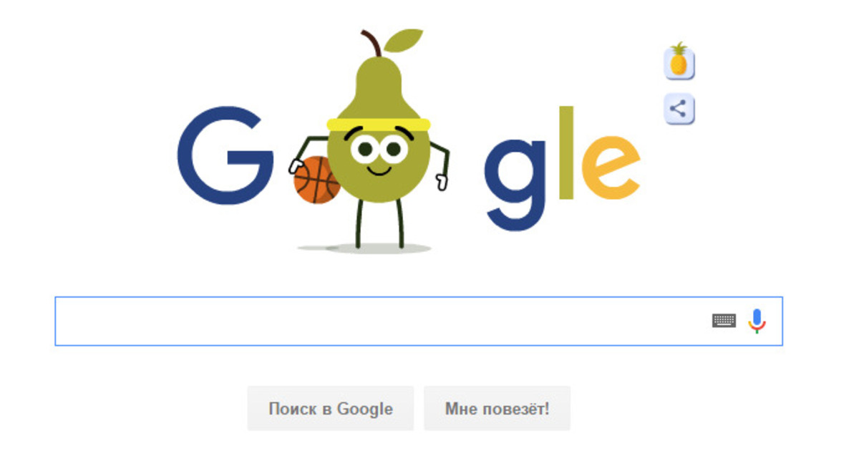Image resolution: width=859 pixels, height=451 pixels.
Task: Click the brown stem of the pear
Action: (369, 42)
